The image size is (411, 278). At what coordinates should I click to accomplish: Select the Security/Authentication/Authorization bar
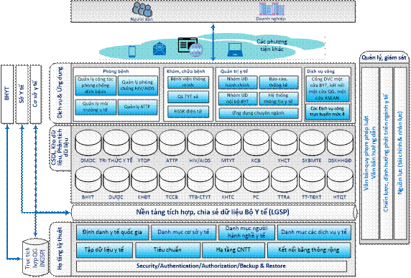point(211,266)
